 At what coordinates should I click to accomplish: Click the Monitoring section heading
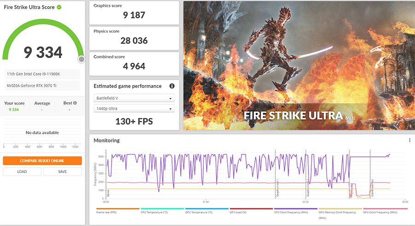107,141
